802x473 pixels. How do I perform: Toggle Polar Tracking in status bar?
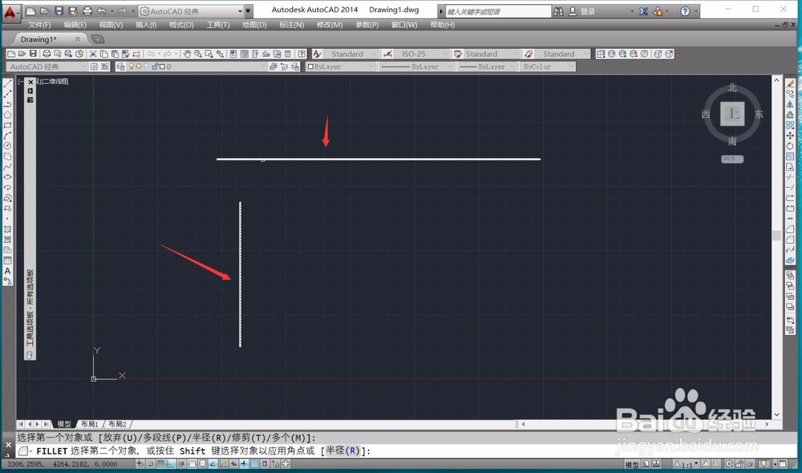pos(181,464)
